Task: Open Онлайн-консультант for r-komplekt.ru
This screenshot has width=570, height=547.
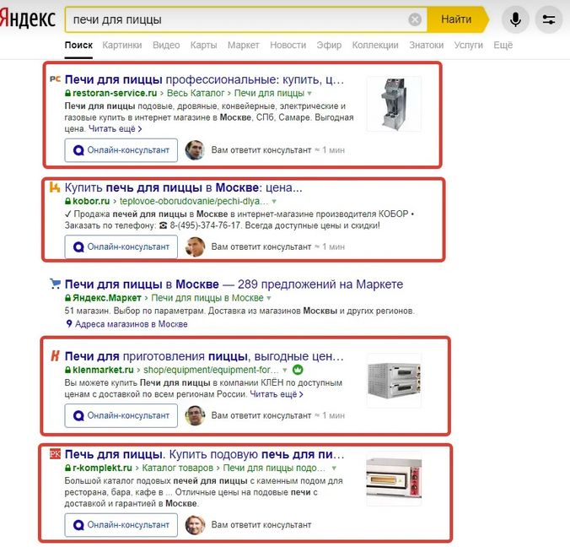Action: click(x=121, y=525)
